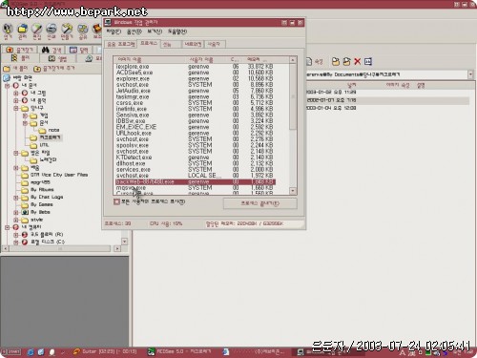Open the Help menu in Task Manager
The width and height of the screenshot is (477, 358).
point(177,32)
